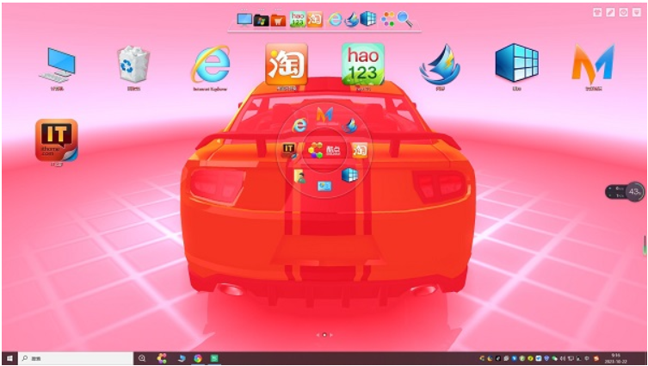Open the blue app icon on the taskbar
The image size is (648, 366).
point(182,358)
